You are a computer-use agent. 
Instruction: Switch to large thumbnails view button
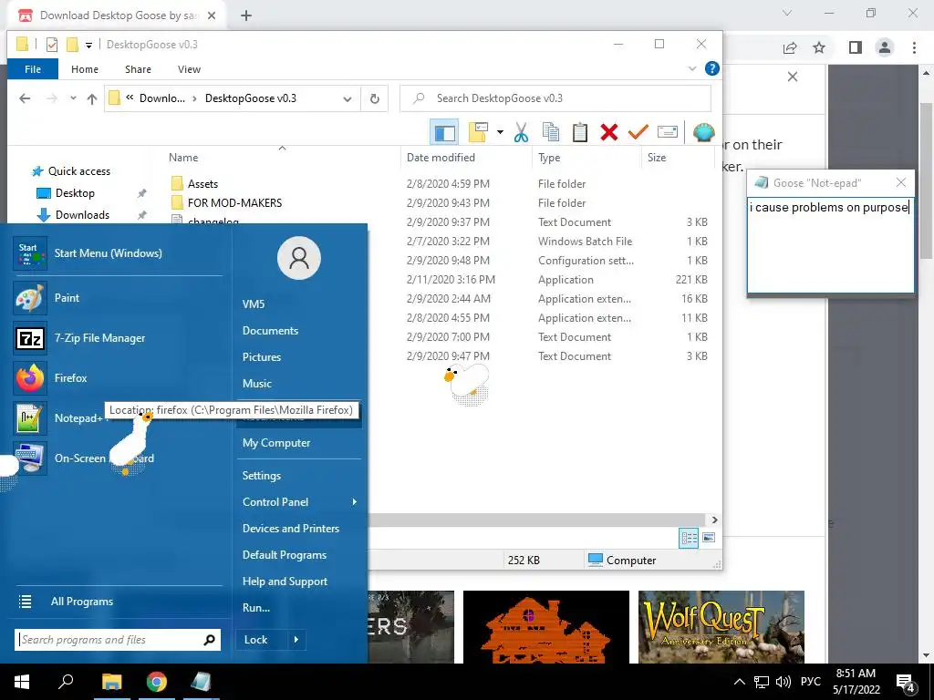(708, 538)
